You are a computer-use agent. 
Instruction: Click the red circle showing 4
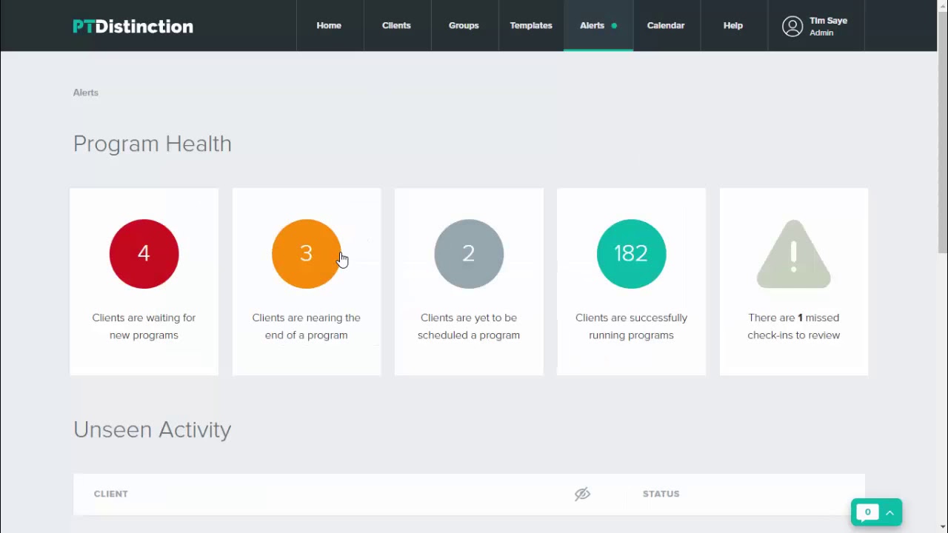[x=144, y=254]
